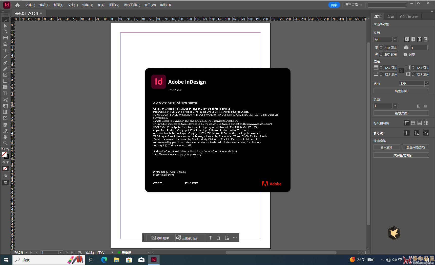Select the Vertical Grid tool
435x265 pixels.
point(5,93)
